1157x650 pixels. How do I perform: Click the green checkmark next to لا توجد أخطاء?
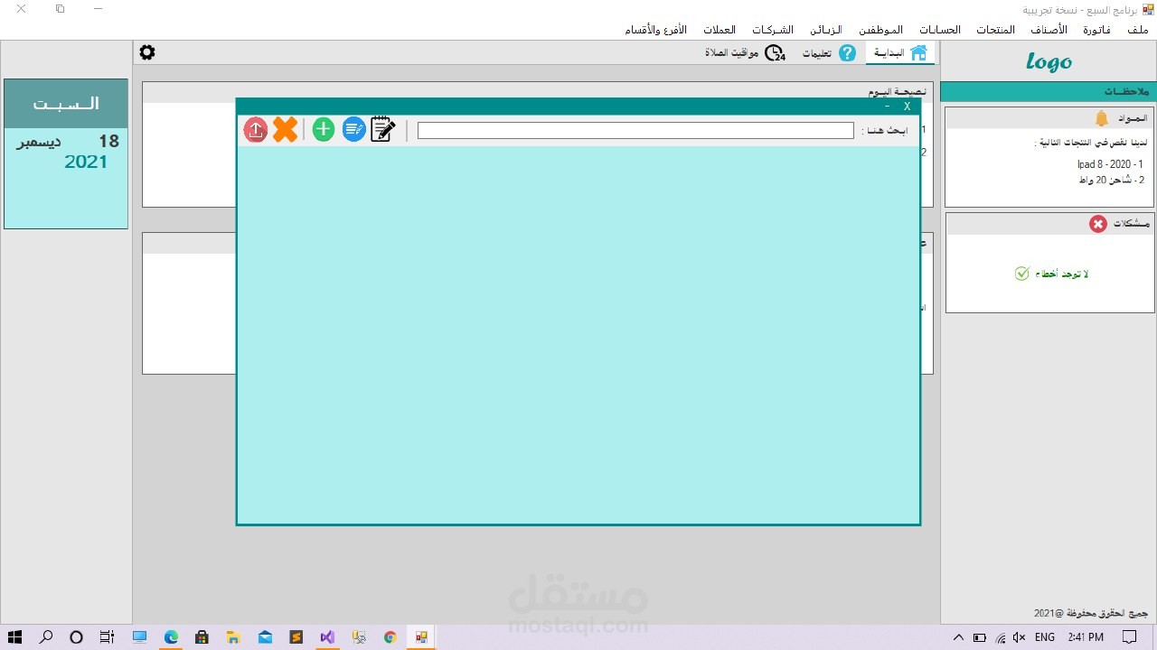point(1021,274)
